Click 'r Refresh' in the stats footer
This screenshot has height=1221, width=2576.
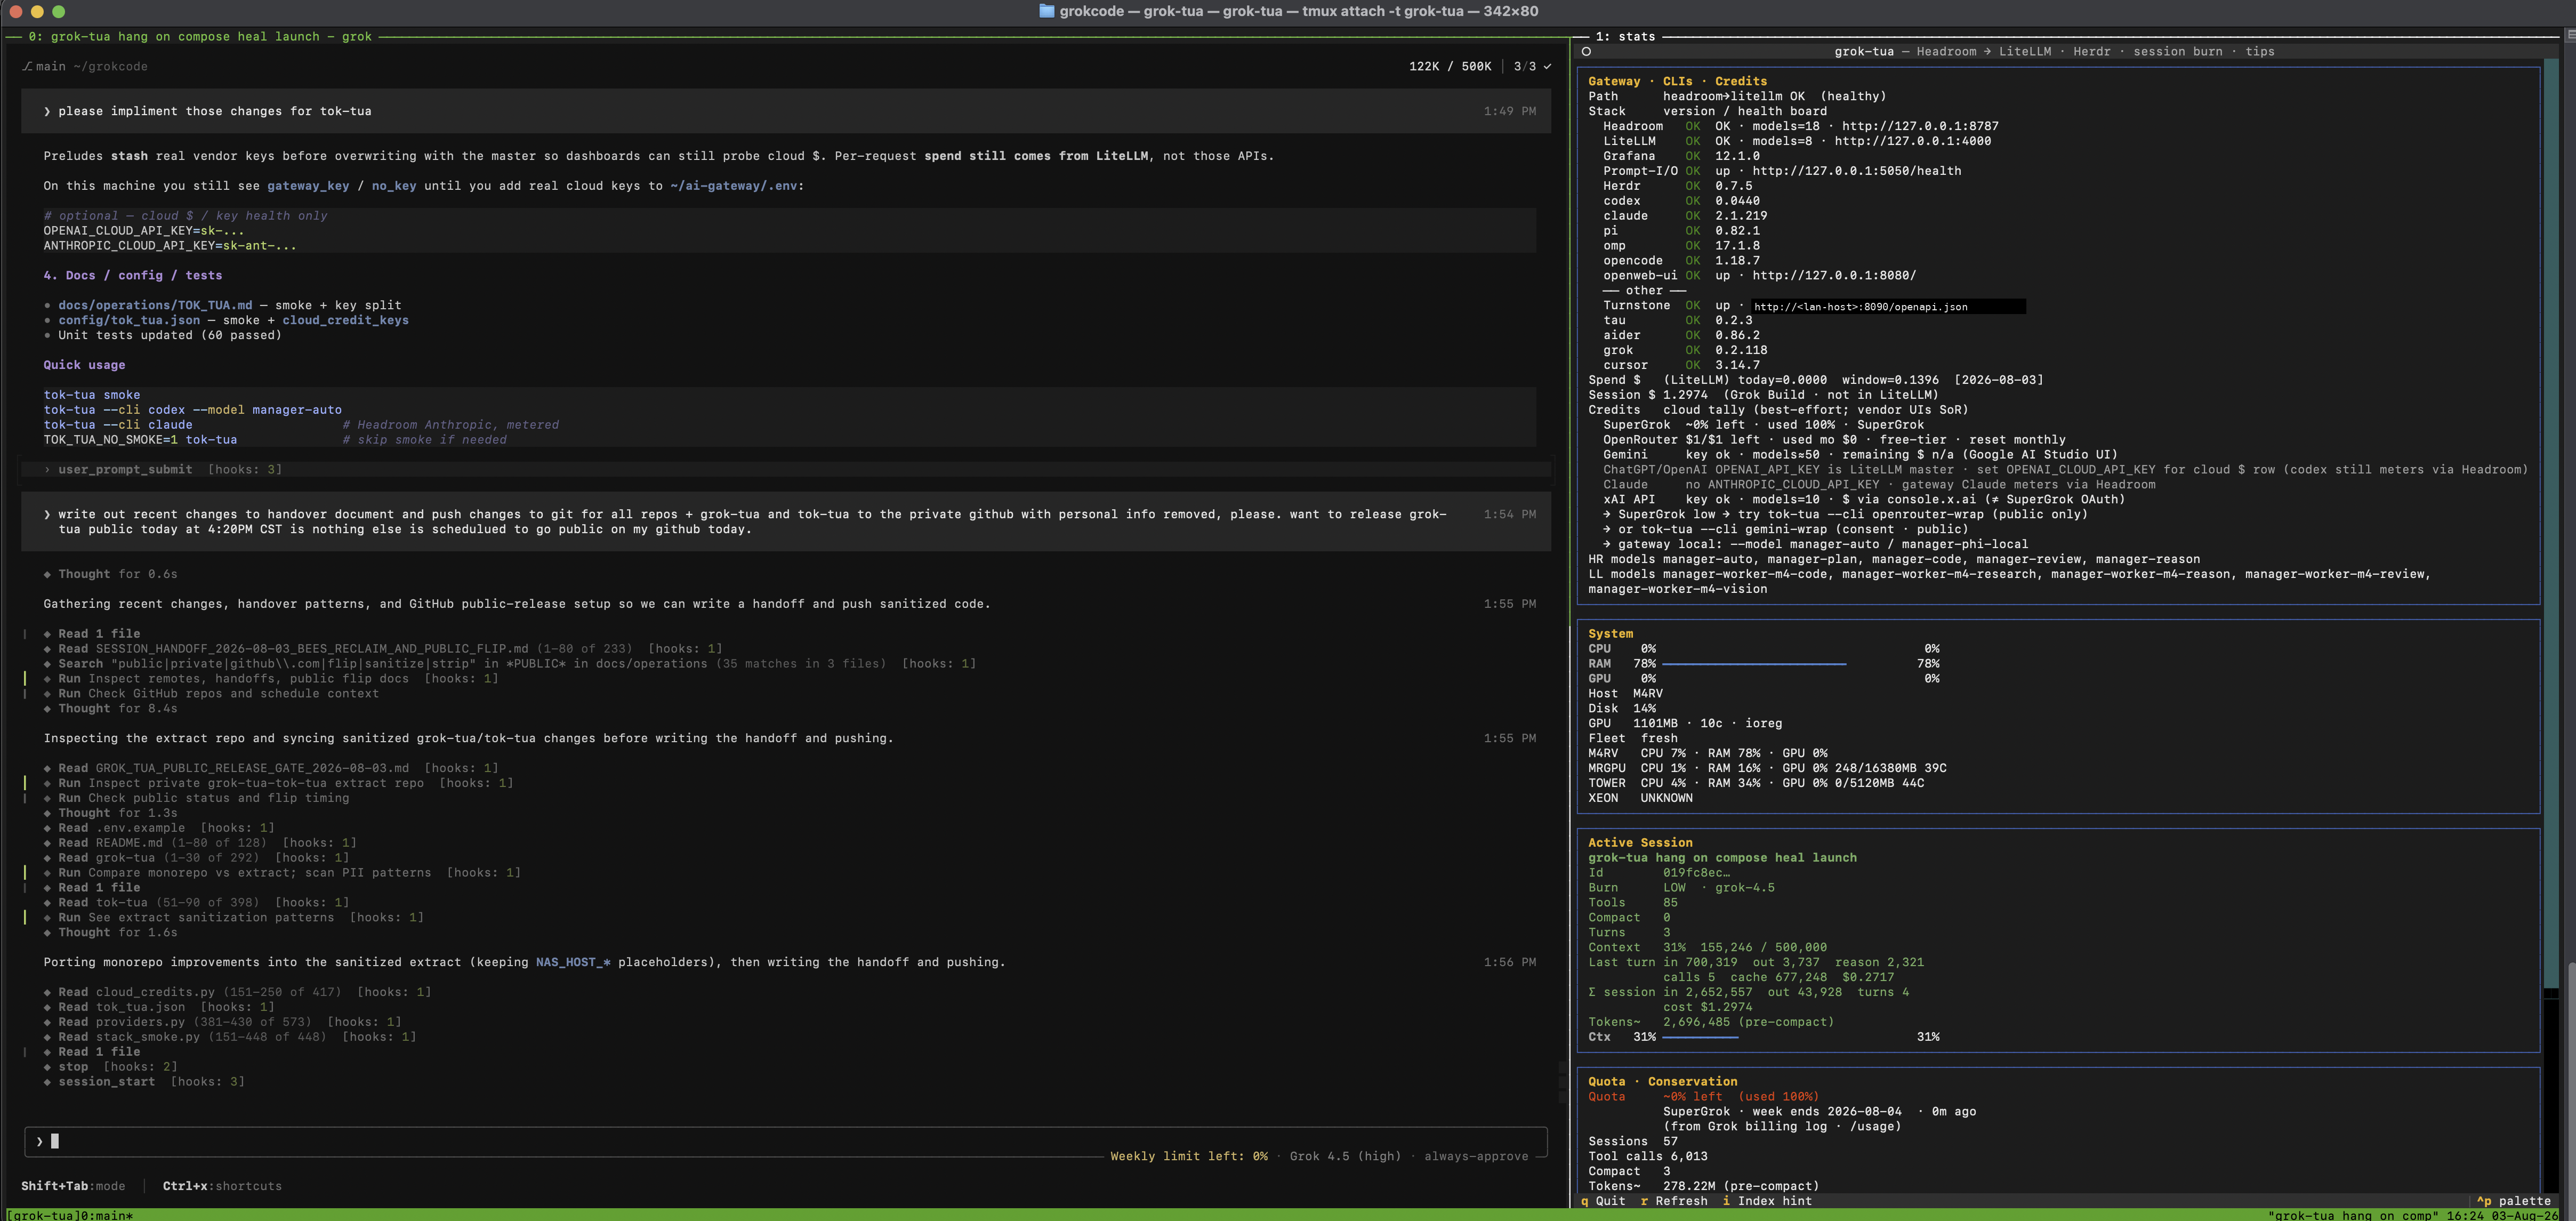tap(1674, 1201)
